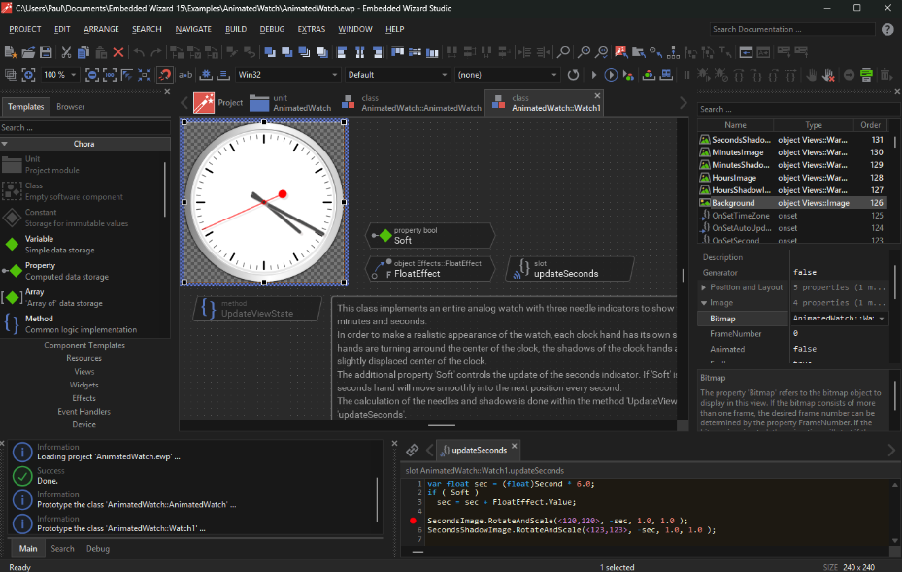Click the red Delete X icon
The width and height of the screenshot is (902, 572).
click(x=118, y=51)
